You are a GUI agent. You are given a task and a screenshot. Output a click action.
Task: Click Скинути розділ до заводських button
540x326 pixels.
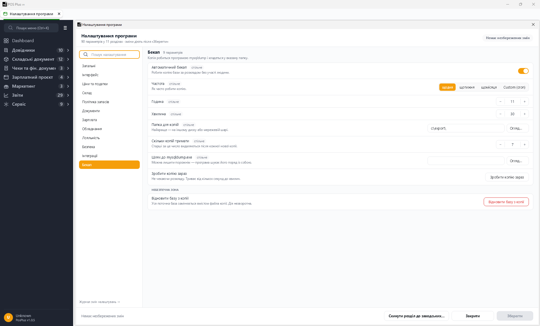click(417, 316)
